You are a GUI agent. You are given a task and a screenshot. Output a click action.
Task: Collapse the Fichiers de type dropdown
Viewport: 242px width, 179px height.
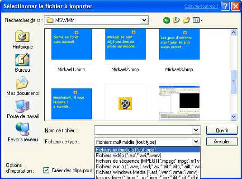(x=196, y=142)
